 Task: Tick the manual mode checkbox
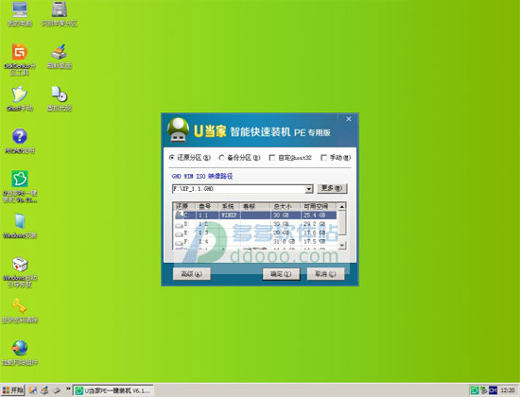pos(323,158)
